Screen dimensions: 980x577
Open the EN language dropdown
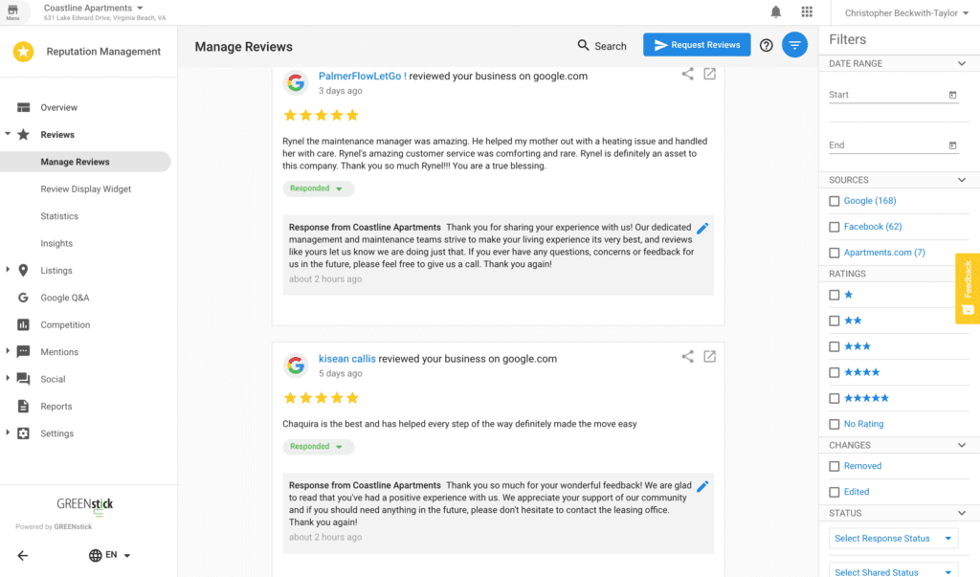110,555
